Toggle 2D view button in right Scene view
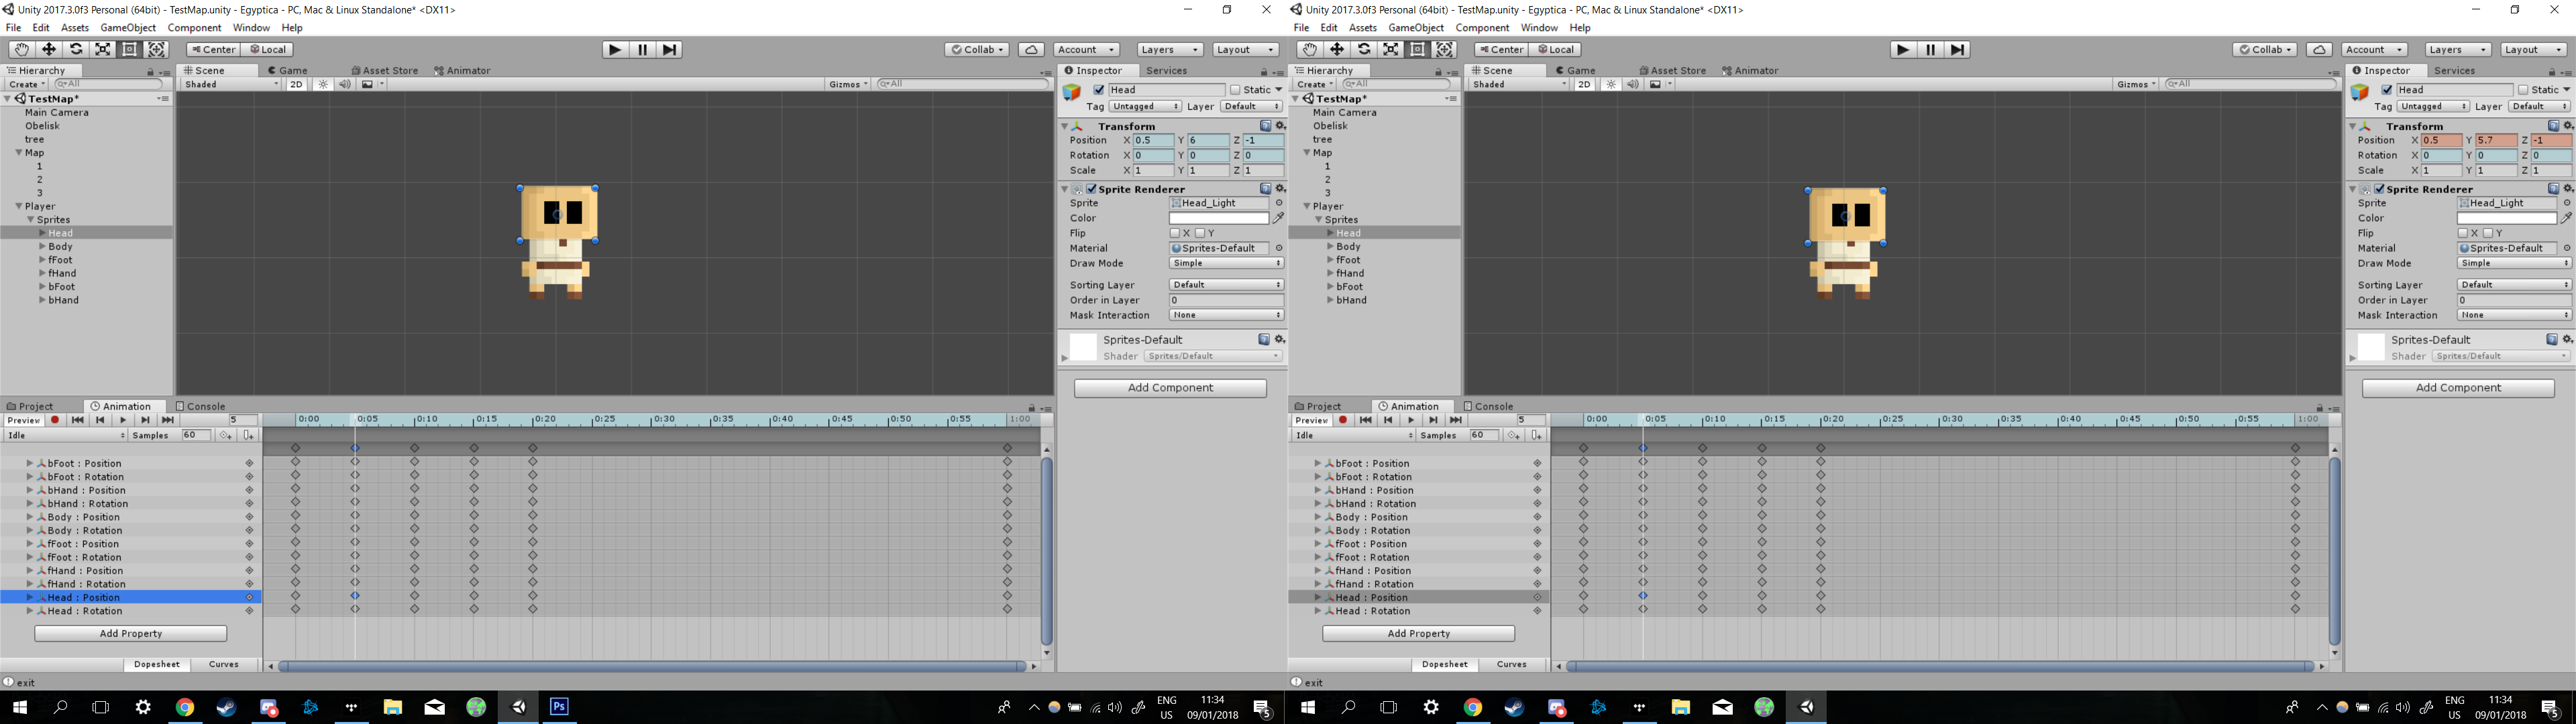2576x724 pixels. pos(1584,84)
